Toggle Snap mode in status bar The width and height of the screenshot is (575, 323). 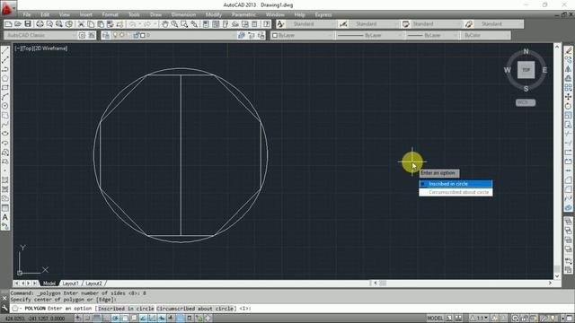click(x=88, y=319)
